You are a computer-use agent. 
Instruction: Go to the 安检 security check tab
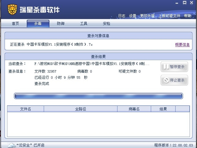point(106,23)
